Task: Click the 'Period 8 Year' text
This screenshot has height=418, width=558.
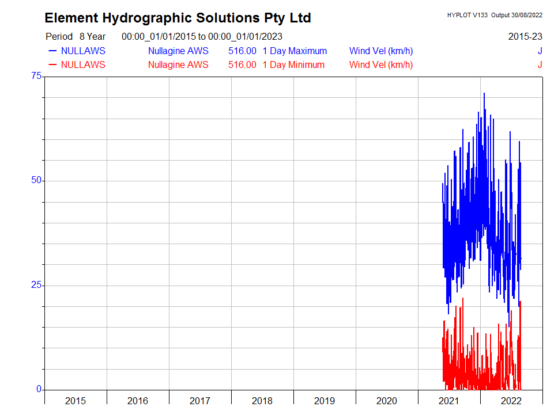Action: [x=76, y=36]
